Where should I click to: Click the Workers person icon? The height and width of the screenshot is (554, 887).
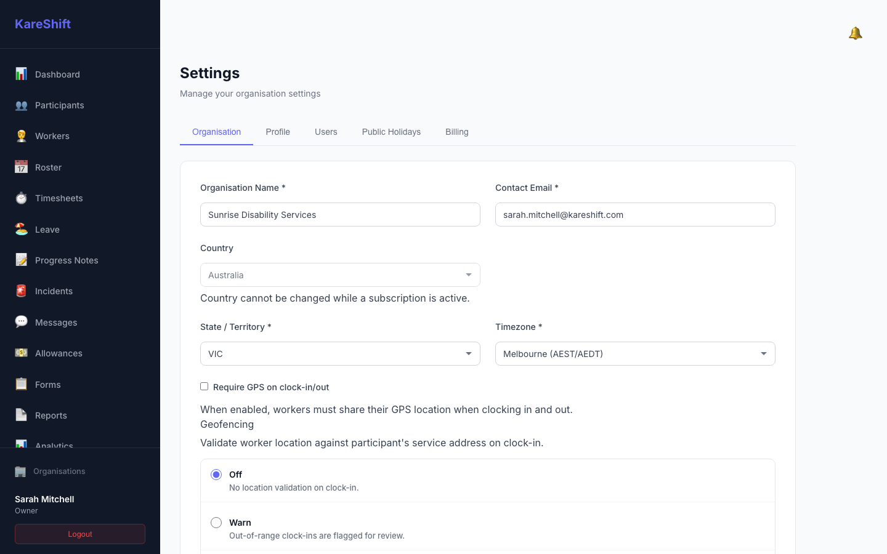(x=21, y=136)
